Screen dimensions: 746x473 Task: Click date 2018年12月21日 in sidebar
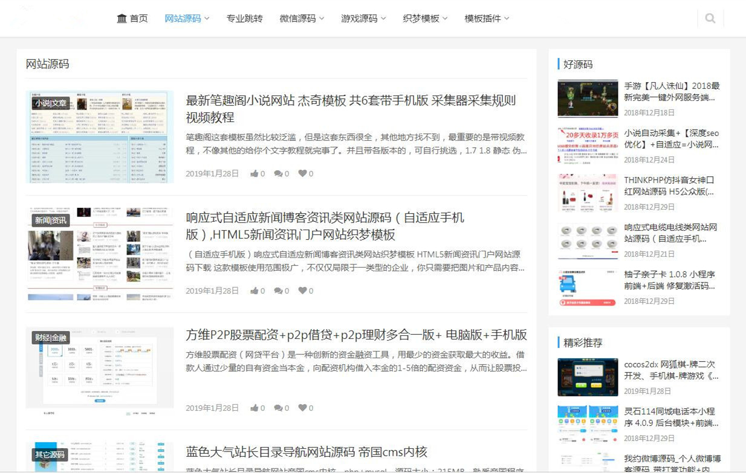tap(649, 254)
